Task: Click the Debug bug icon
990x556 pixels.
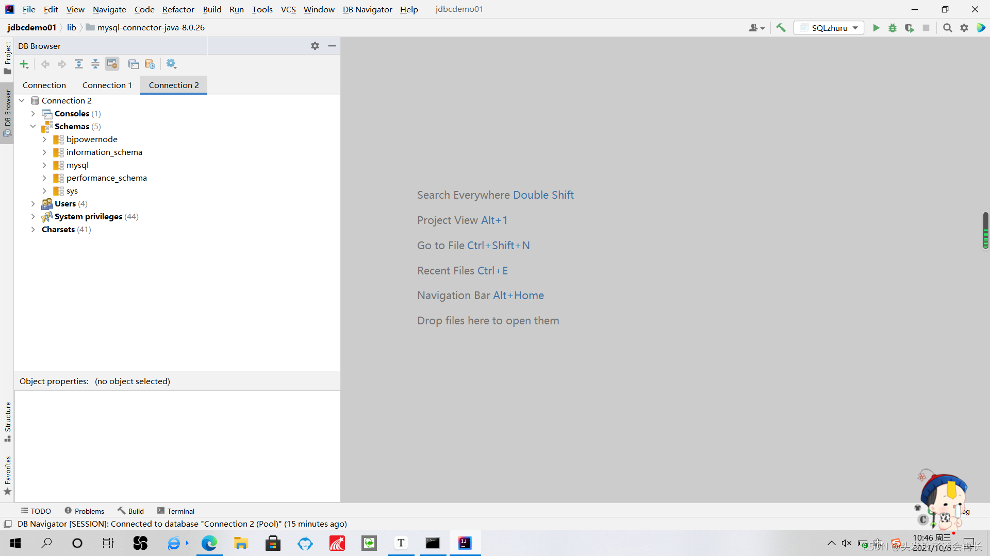Action: [893, 28]
